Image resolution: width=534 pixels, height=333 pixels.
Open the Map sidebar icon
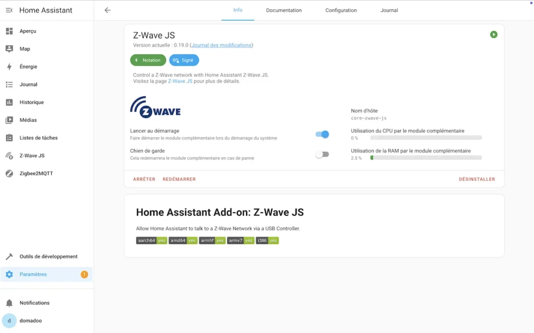[x=9, y=48]
